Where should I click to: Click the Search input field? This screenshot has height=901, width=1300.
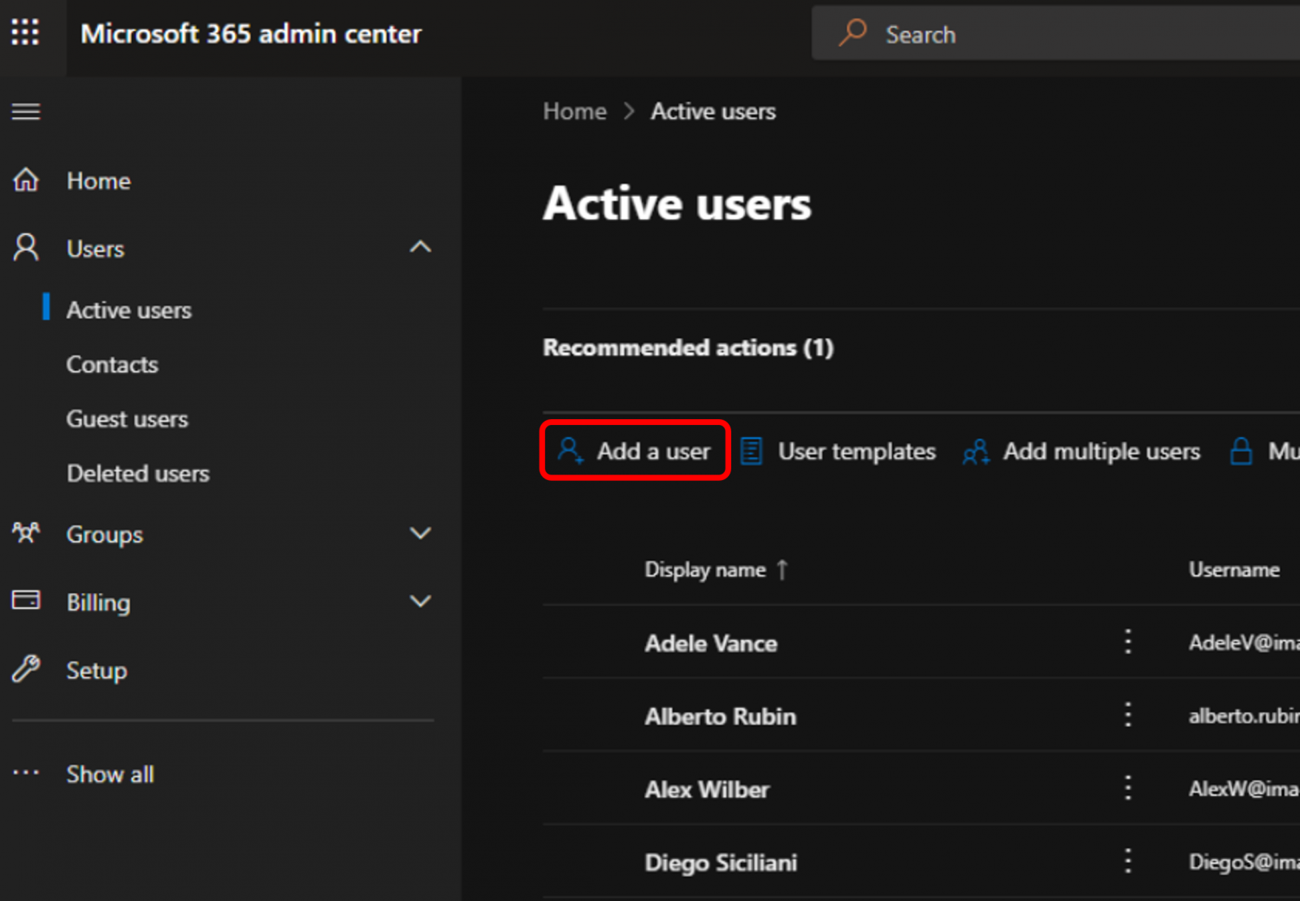tap(1056, 34)
